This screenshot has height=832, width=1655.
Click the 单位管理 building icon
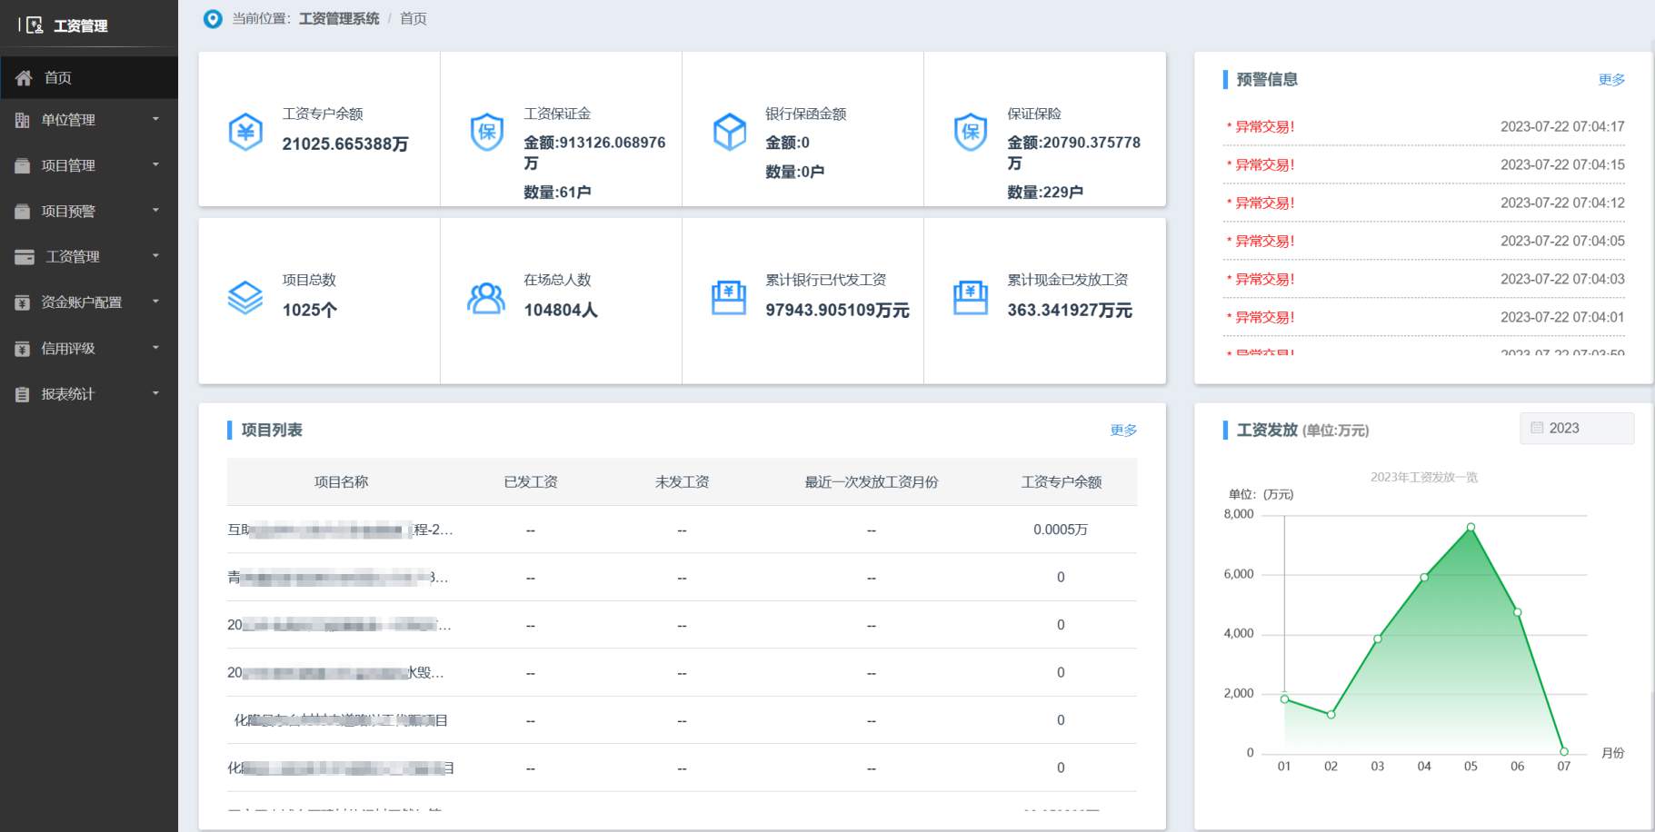(22, 119)
